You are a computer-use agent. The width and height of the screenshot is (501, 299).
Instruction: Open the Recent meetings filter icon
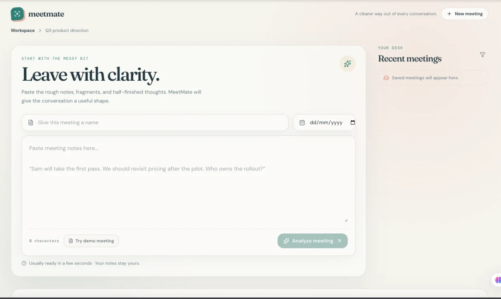pos(482,55)
